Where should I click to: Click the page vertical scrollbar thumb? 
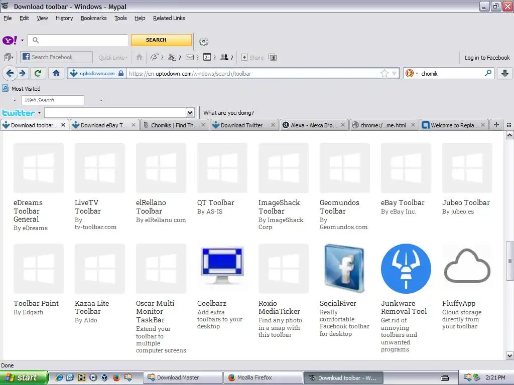point(509,261)
